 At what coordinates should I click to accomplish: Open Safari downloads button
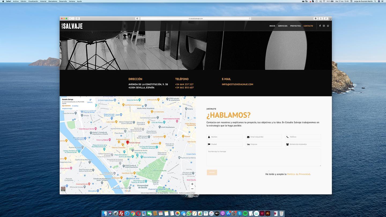(x=316, y=18)
